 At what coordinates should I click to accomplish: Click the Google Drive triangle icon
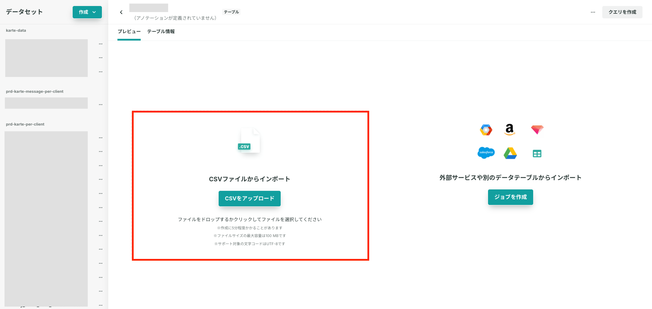coord(510,153)
